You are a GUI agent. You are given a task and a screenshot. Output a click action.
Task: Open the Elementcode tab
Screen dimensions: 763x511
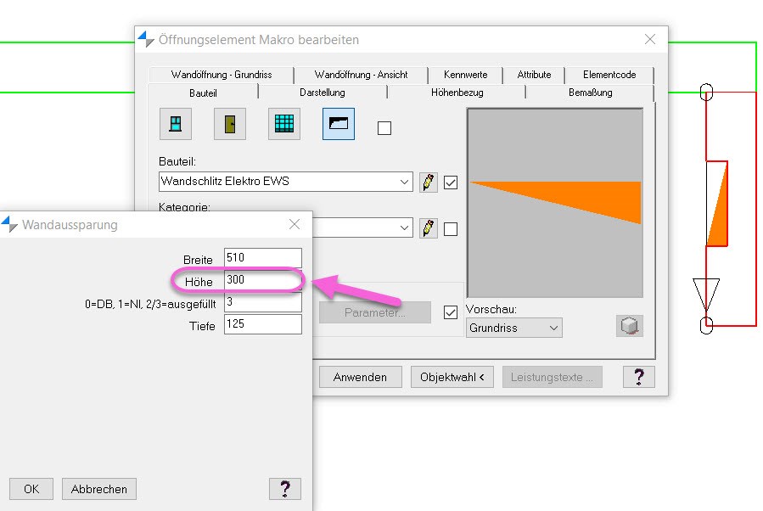(609, 75)
